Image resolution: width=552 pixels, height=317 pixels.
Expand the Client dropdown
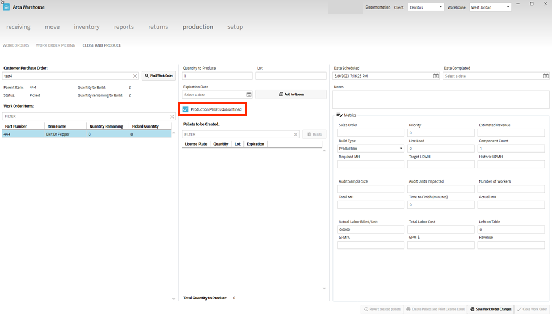(440, 7)
